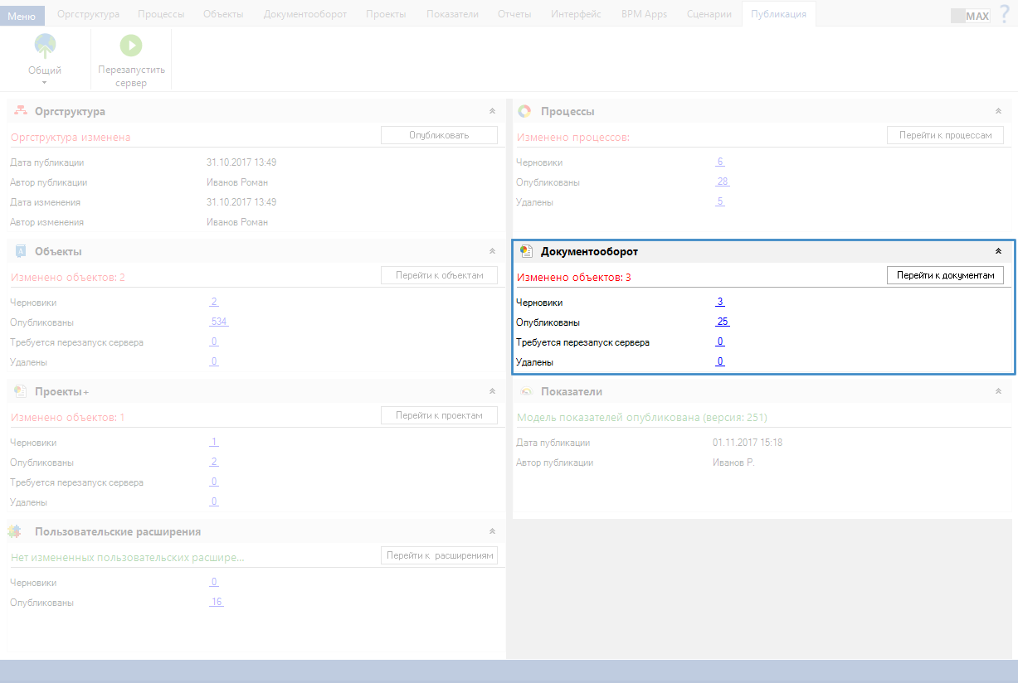This screenshot has height=683, width=1018.
Task: Click the Общий publication icon
Action: [45, 46]
